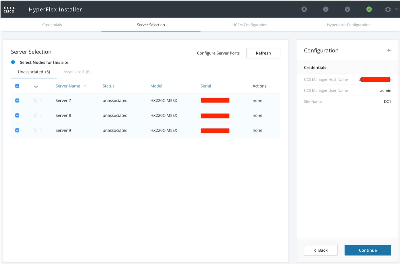Open the UCSM Configuration step tab
Image resolution: width=400 pixels, height=264 pixels.
coord(250,25)
